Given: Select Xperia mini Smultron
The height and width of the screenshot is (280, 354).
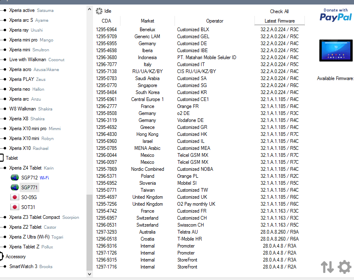Looking at the screenshot, I should [29, 50].
